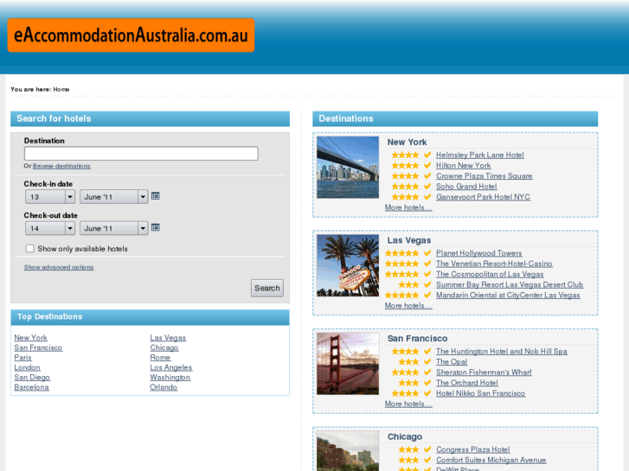
Task: Click More hotels under San Francisco
Action: tap(408, 404)
